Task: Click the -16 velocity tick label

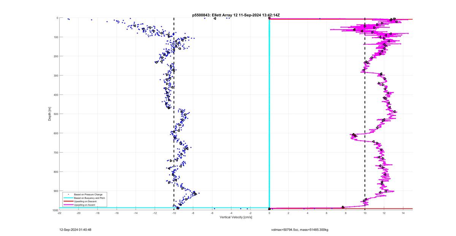Action: [117, 213]
